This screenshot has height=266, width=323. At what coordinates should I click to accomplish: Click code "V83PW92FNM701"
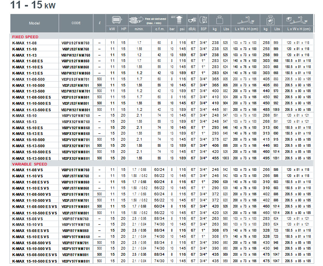(76, 91)
